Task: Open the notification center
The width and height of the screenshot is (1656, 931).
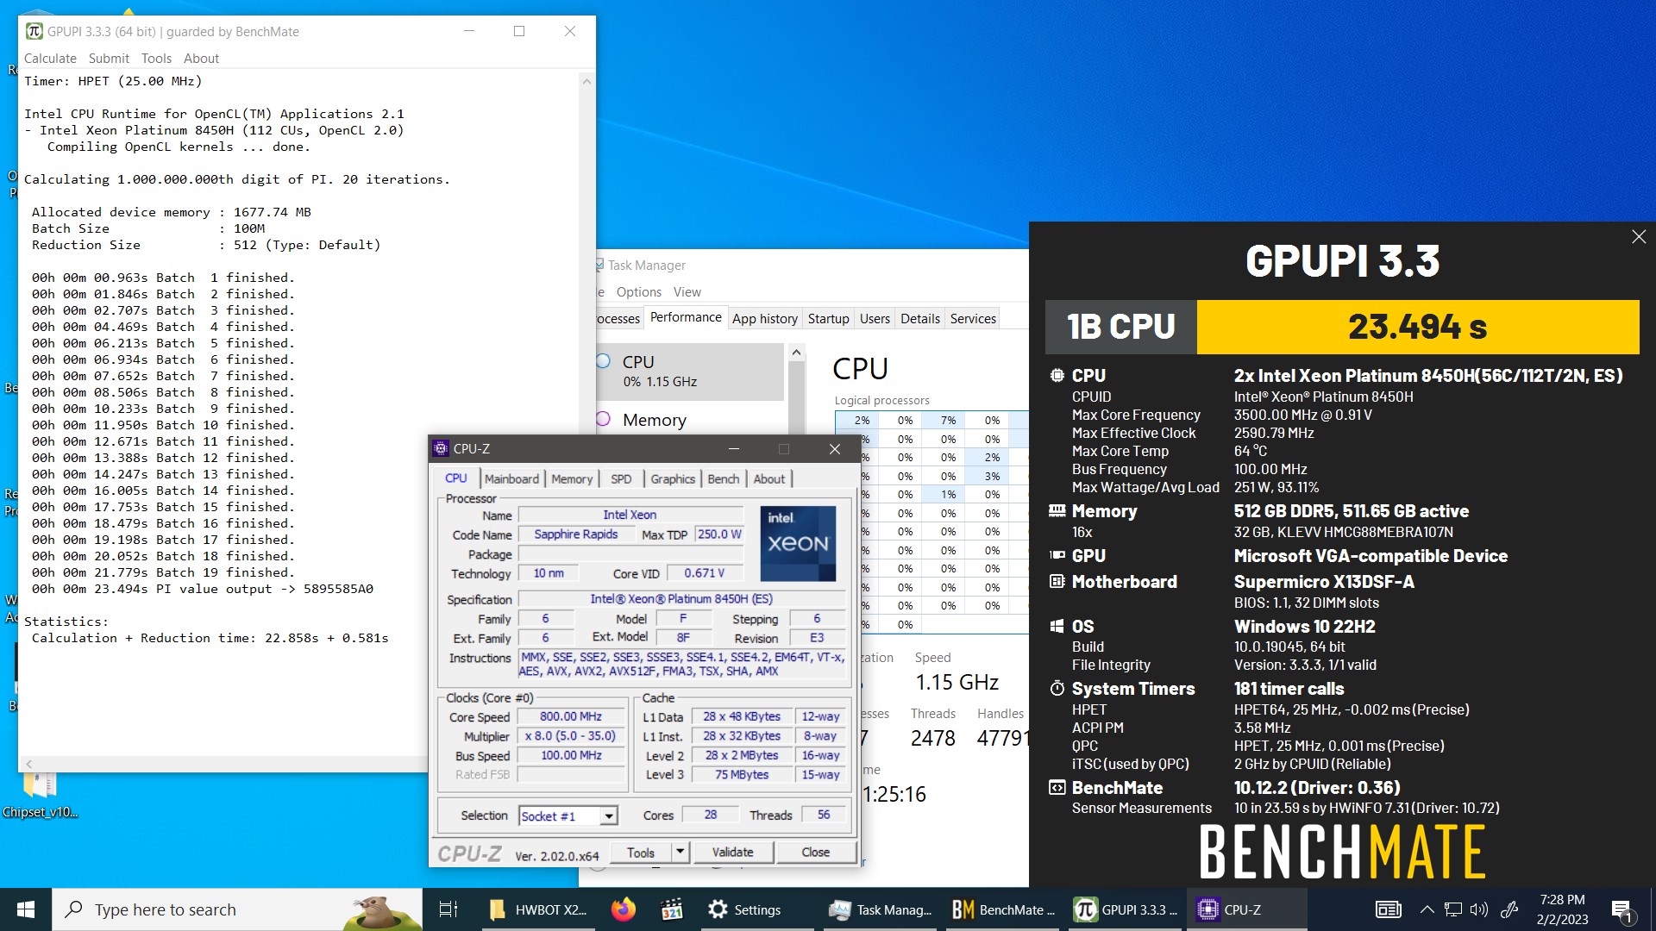Action: click(1621, 909)
